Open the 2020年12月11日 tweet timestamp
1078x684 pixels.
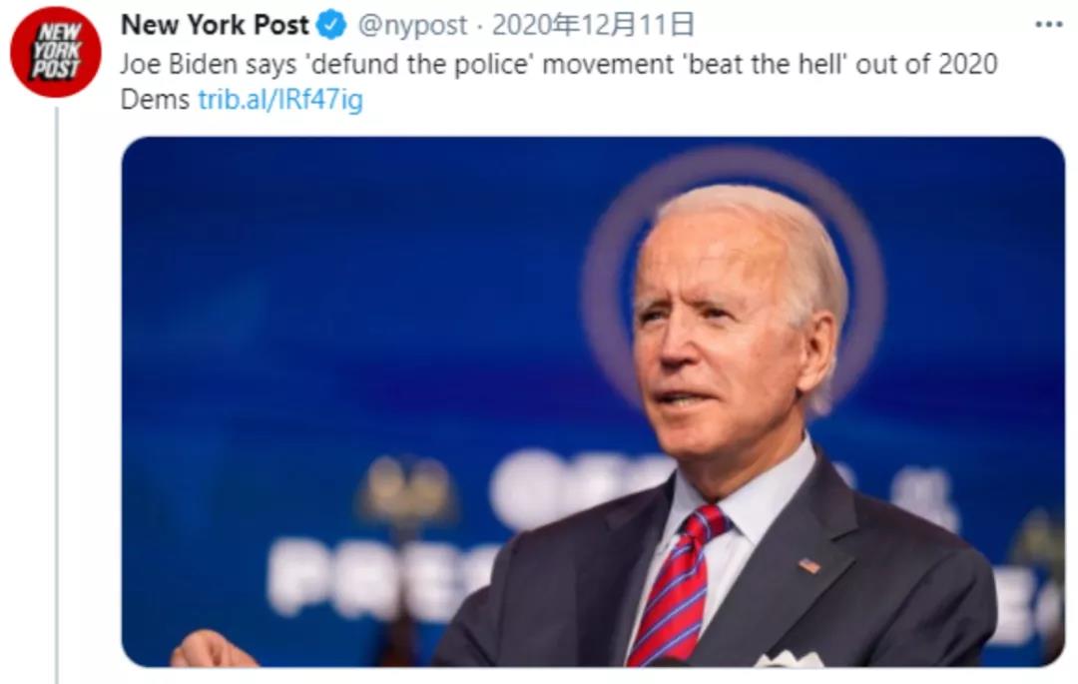click(593, 25)
